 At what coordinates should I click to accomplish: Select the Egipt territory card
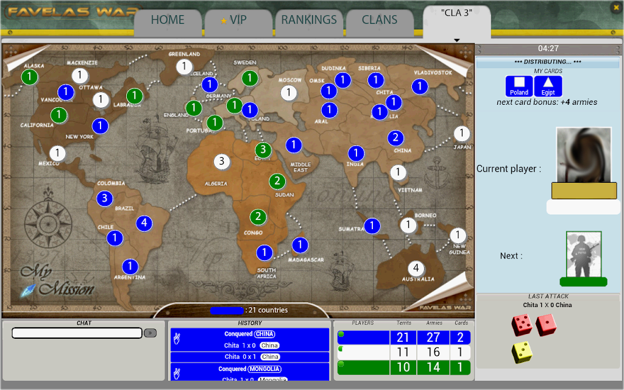(x=548, y=86)
